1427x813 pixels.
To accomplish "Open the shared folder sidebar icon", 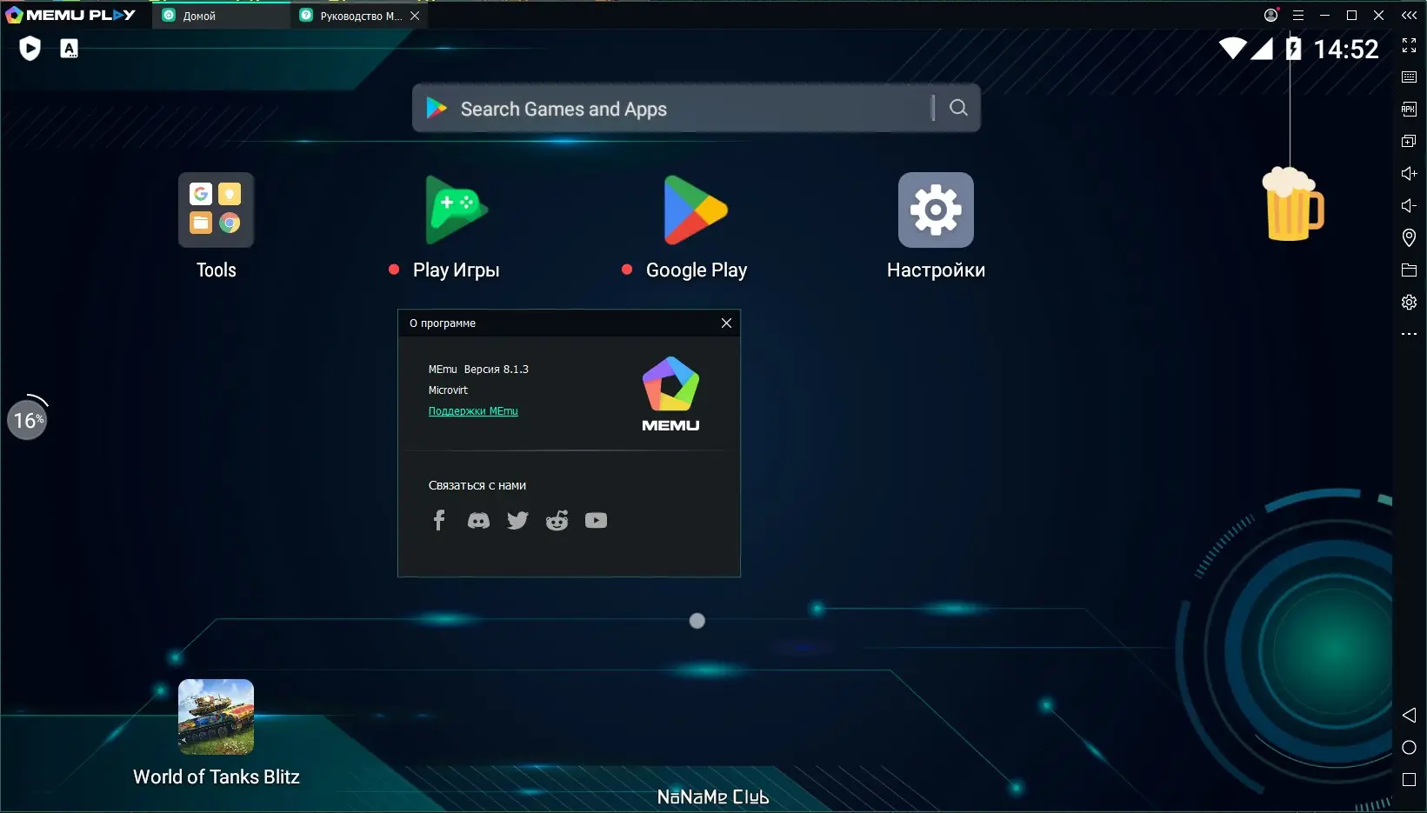I will click(1410, 270).
